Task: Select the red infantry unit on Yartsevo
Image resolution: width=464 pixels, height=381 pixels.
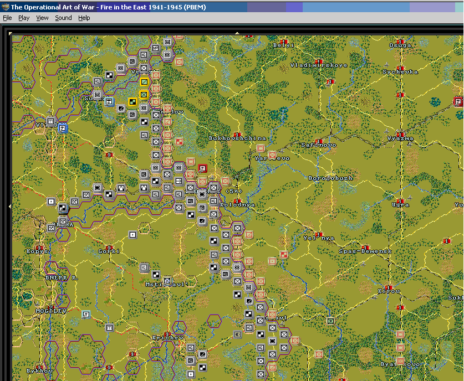Action: coord(272,155)
